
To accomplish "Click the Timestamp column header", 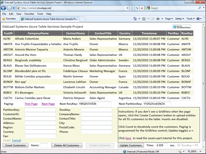I will click(x=149, y=33).
